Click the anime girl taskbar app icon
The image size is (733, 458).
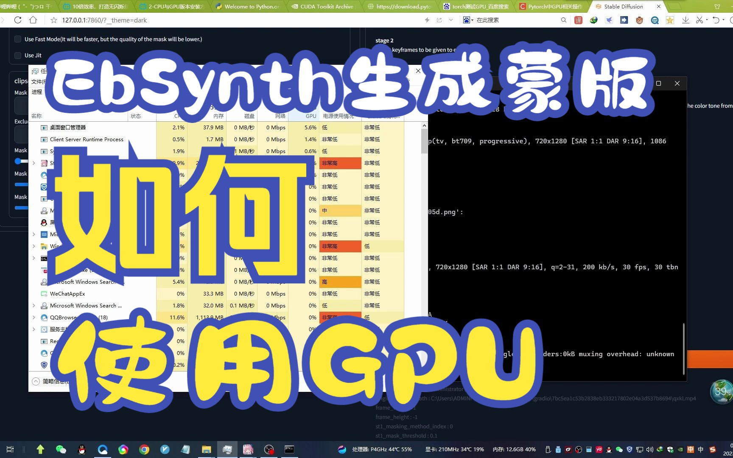click(x=248, y=449)
